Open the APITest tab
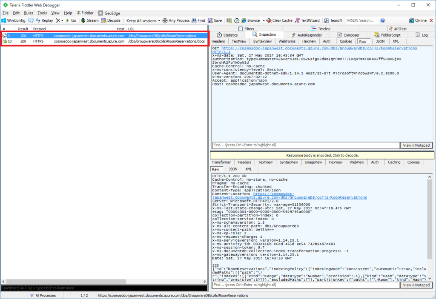This screenshot has width=436, height=299. (397, 28)
